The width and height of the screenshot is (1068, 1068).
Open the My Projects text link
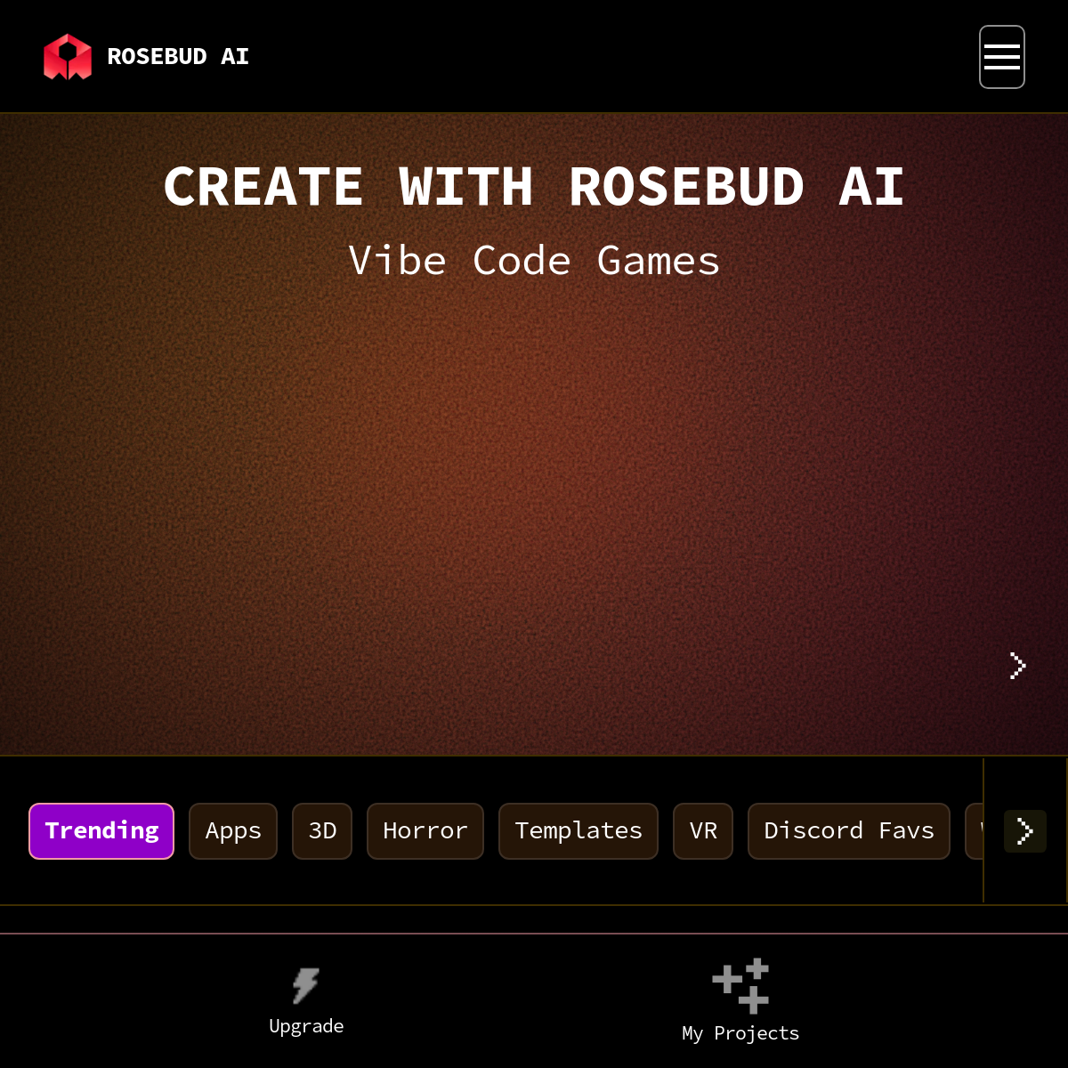740,1033
